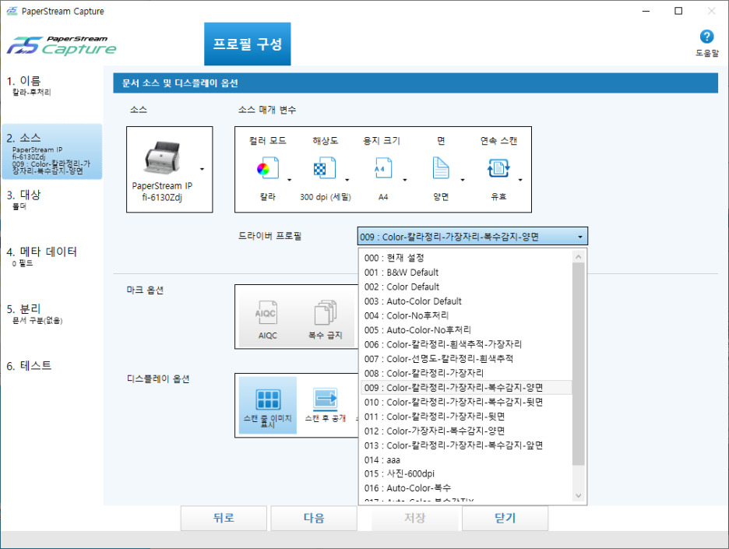
Task: Open the scanner source dropdown arrow
Action: click(202, 169)
